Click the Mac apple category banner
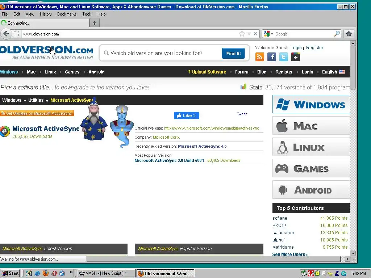The width and height of the screenshot is (371, 278). [311, 126]
